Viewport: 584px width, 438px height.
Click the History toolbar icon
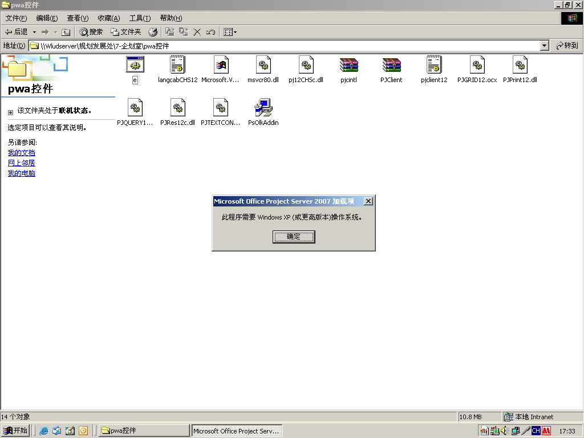pyautogui.click(x=153, y=32)
